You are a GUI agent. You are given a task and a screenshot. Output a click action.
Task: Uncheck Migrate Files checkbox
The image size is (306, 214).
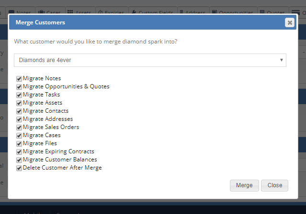tap(19, 144)
